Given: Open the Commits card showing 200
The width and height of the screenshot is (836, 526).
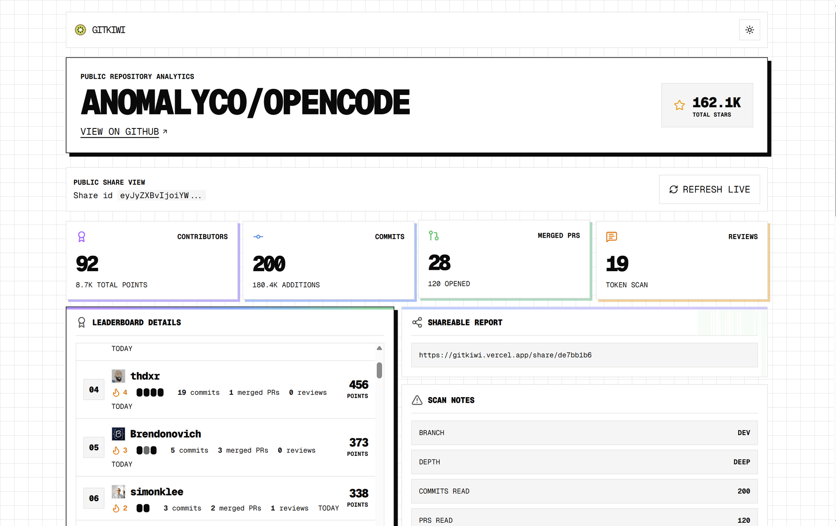Looking at the screenshot, I should [x=329, y=261].
